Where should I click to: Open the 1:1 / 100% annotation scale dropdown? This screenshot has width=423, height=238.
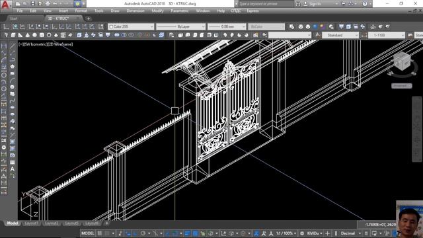pos(286,233)
